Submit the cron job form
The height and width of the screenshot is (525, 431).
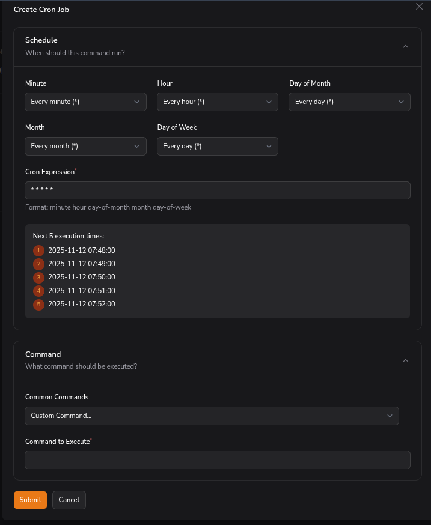click(30, 500)
